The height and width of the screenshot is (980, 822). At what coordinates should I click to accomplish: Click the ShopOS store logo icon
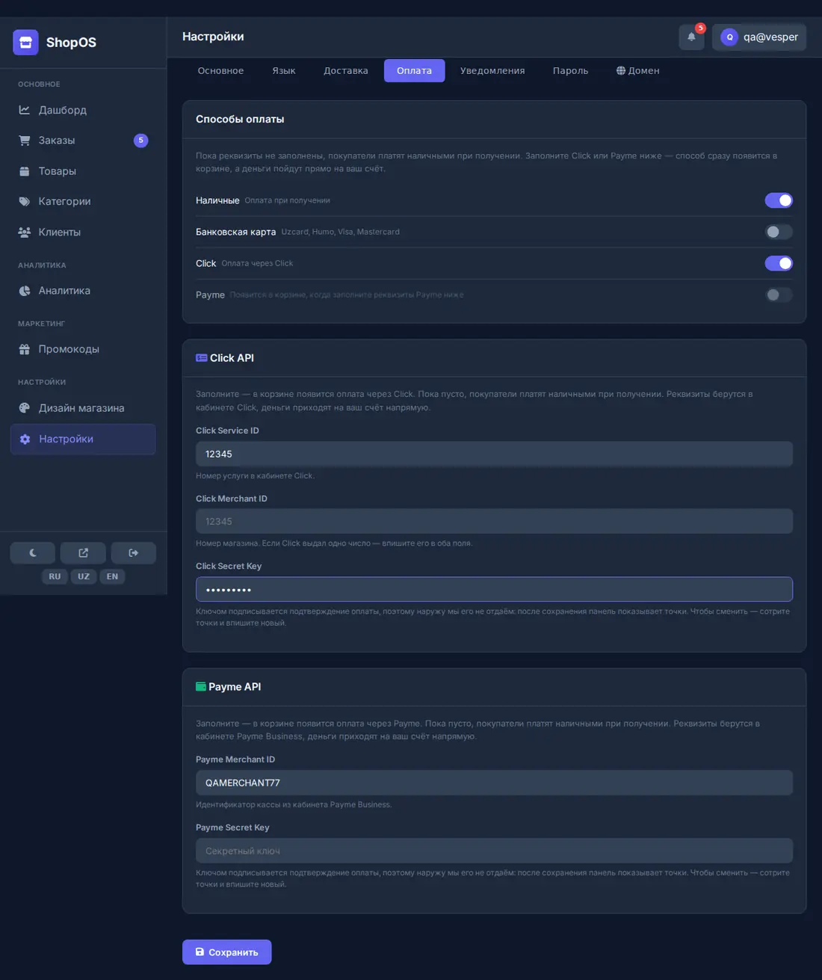click(x=25, y=42)
